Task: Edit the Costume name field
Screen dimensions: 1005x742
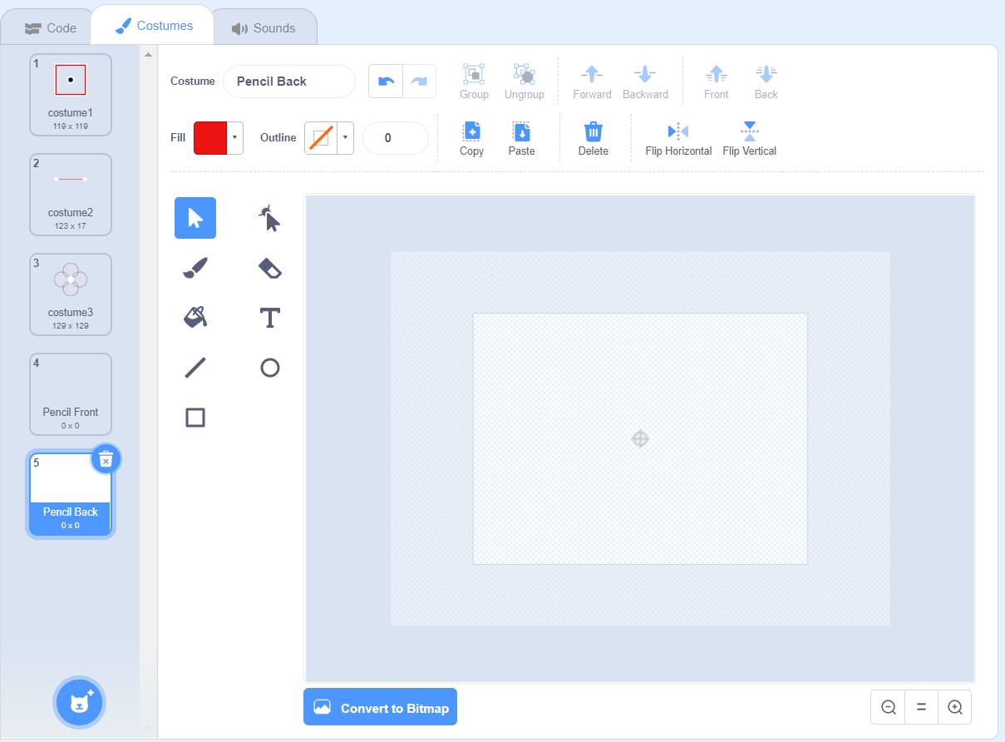Action: click(x=288, y=82)
